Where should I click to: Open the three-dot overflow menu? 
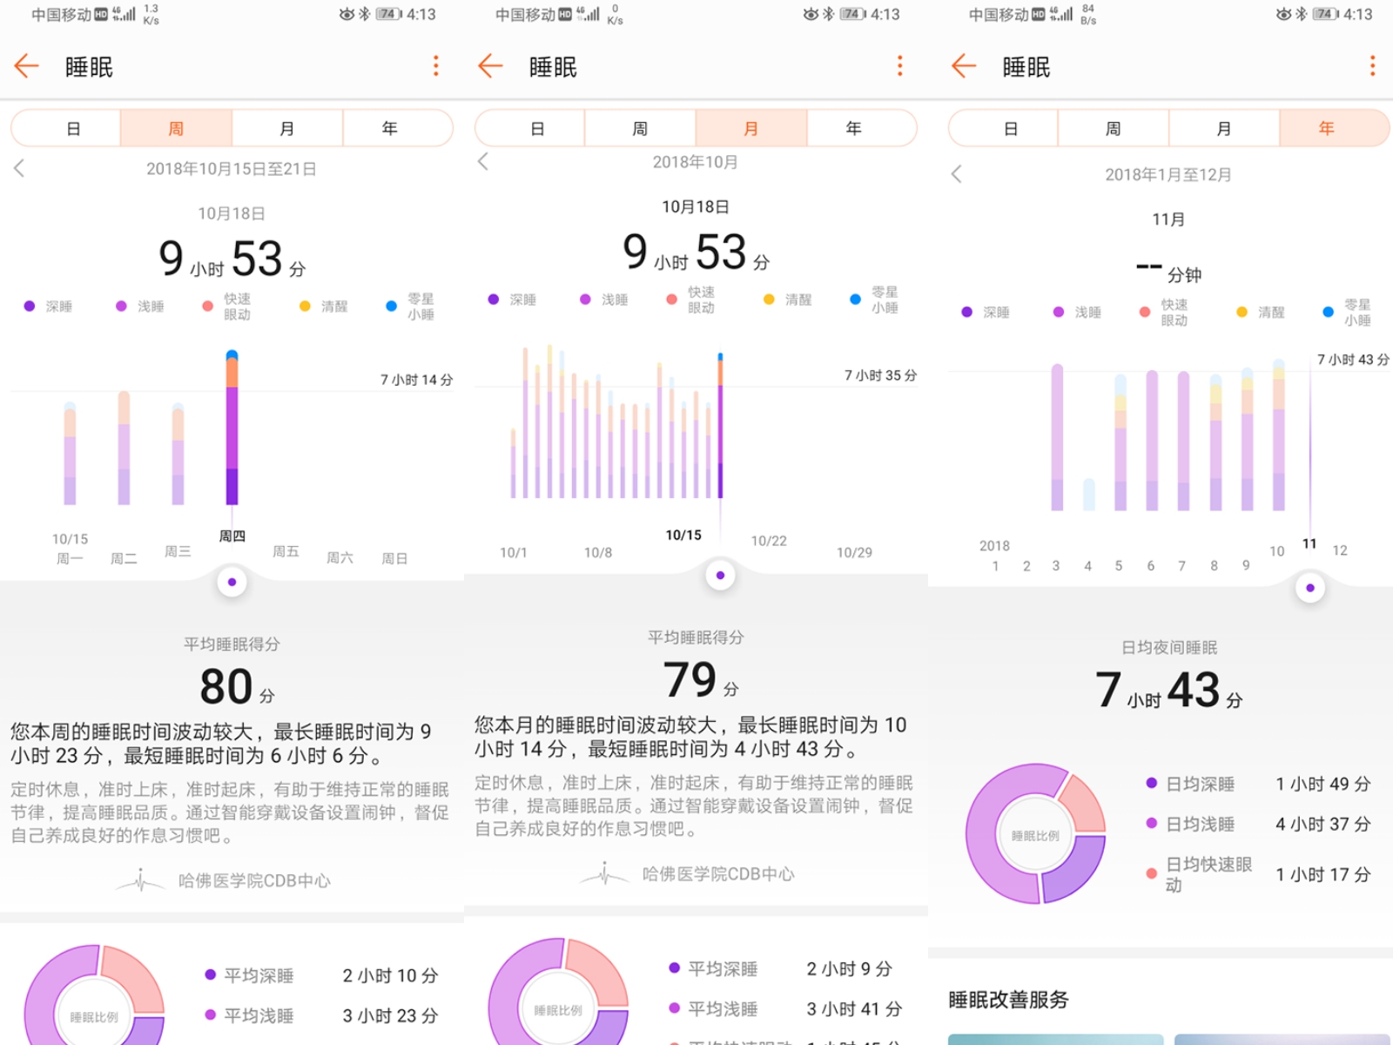coord(435,66)
